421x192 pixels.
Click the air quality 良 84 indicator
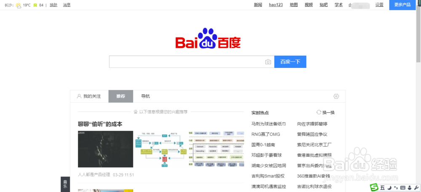coord(38,5)
